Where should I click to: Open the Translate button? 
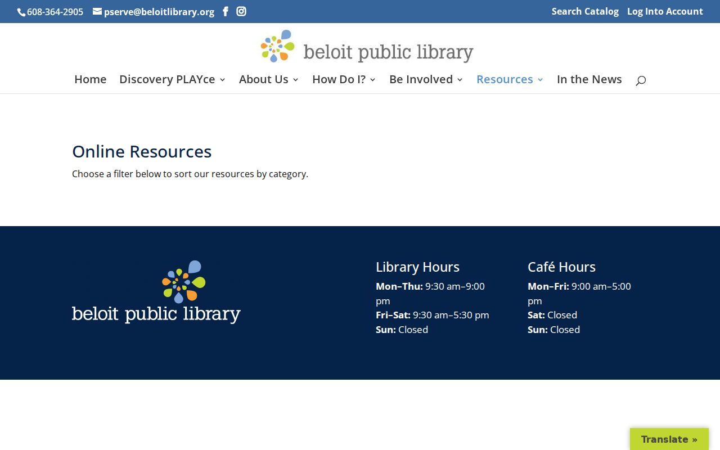669,439
